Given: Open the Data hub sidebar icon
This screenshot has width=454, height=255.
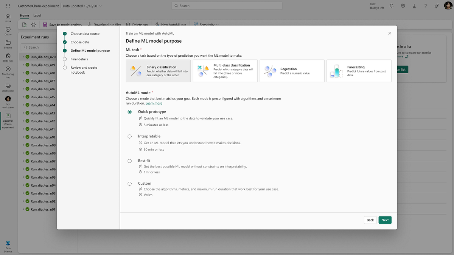Looking at the screenshot, I should pos(8,57).
